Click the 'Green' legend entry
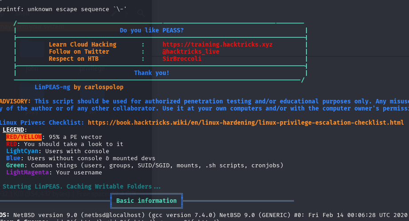Viewport: 409px width, 221px height. (15, 165)
